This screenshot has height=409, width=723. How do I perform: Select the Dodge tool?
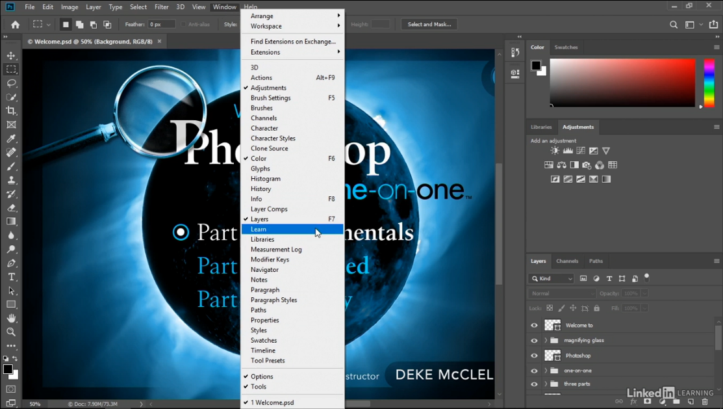11,249
